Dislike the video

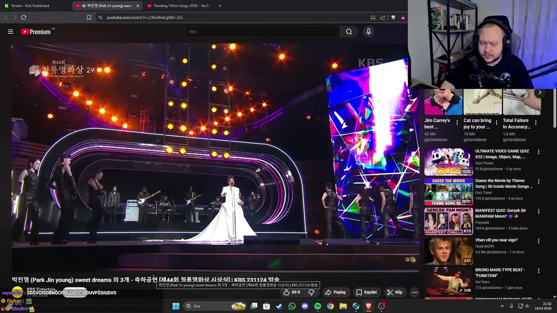tap(311, 293)
